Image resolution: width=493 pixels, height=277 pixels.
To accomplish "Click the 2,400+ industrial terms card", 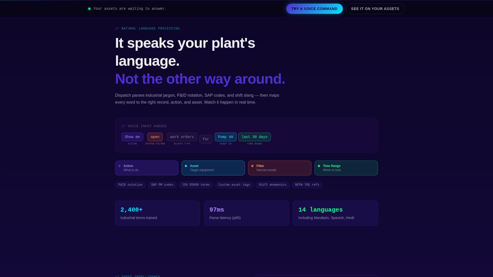I will point(157,213).
